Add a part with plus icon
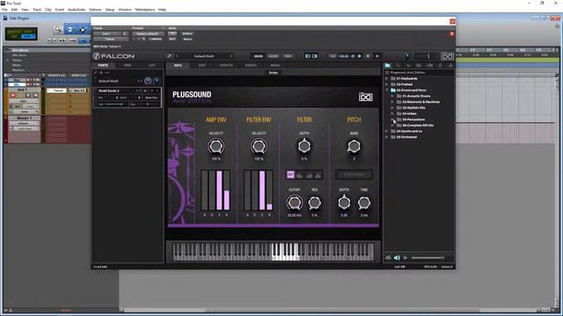Image resolution: width=563 pixels, height=316 pixels. pos(101,73)
